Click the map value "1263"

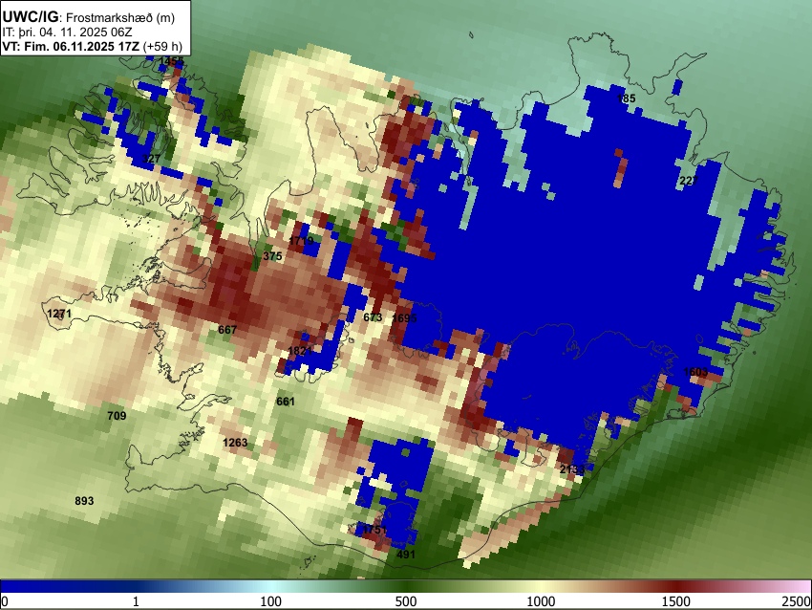pyautogui.click(x=235, y=443)
